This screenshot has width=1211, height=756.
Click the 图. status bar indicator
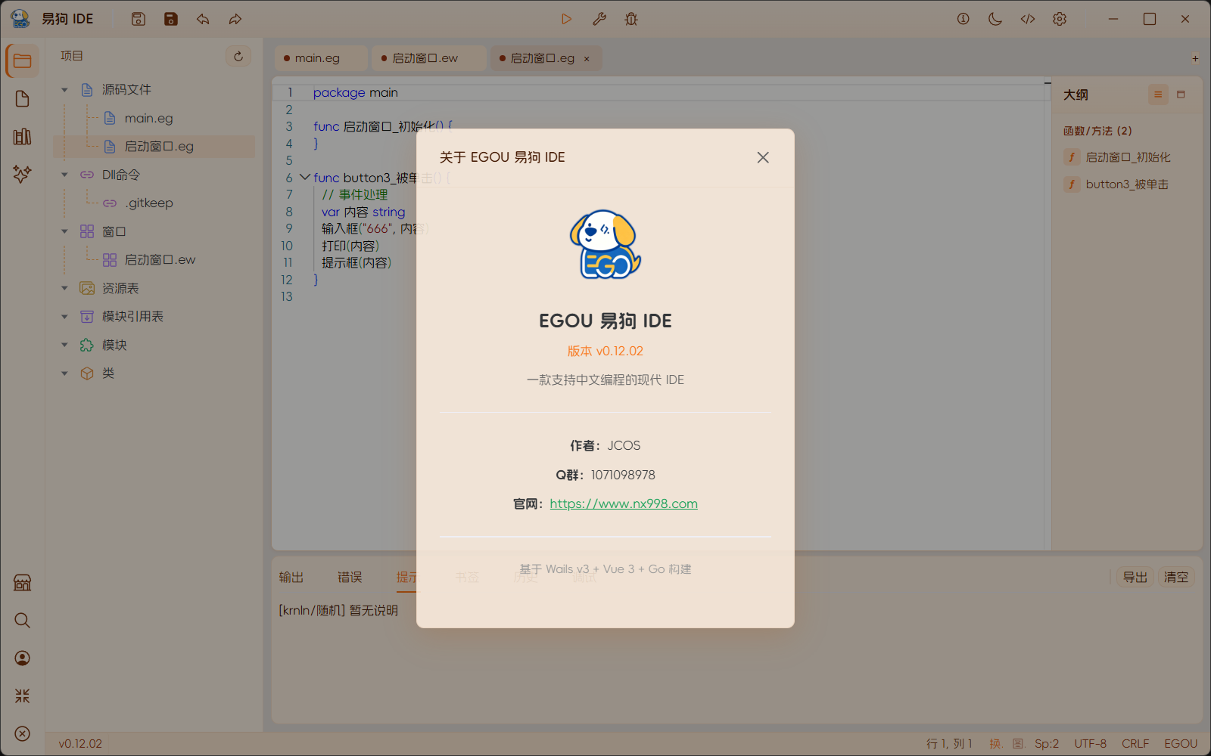click(1019, 744)
